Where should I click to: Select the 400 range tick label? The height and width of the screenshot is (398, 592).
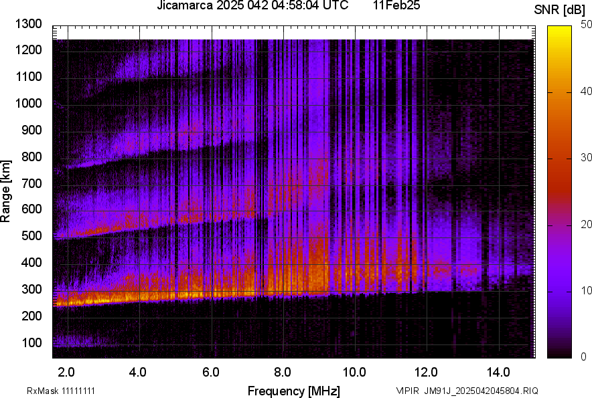31,263
